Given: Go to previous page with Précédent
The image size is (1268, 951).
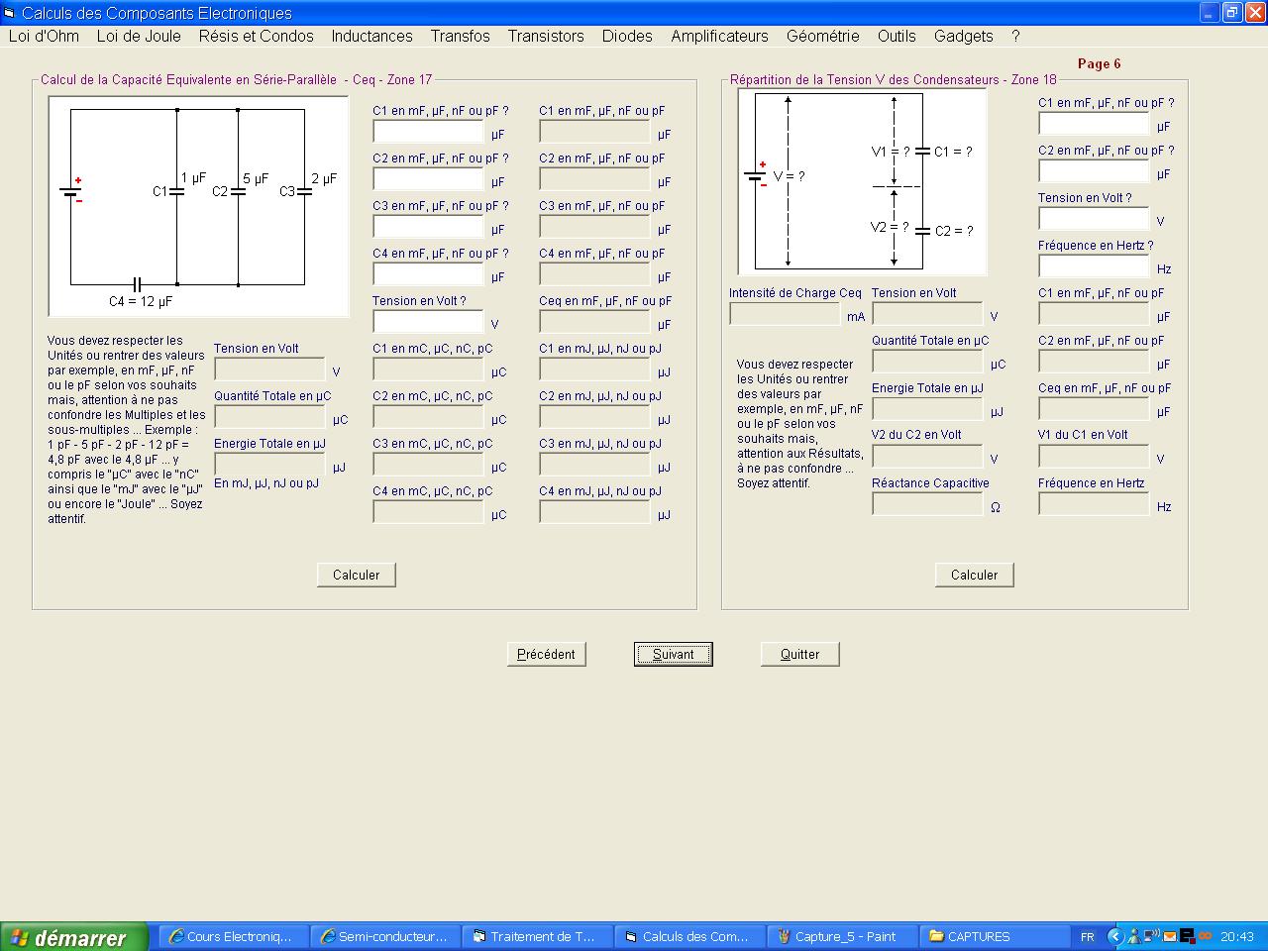Looking at the screenshot, I should pyautogui.click(x=547, y=654).
